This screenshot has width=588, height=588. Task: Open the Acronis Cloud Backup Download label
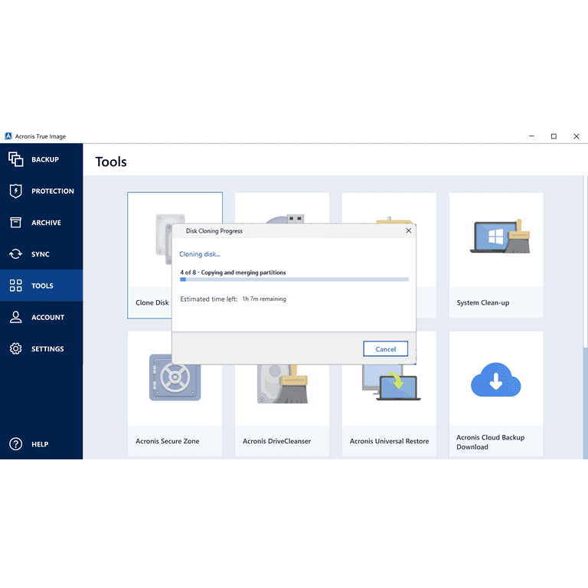click(x=491, y=442)
